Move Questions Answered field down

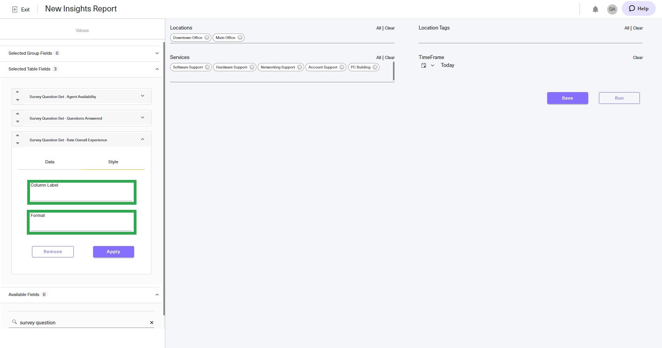coord(17,122)
